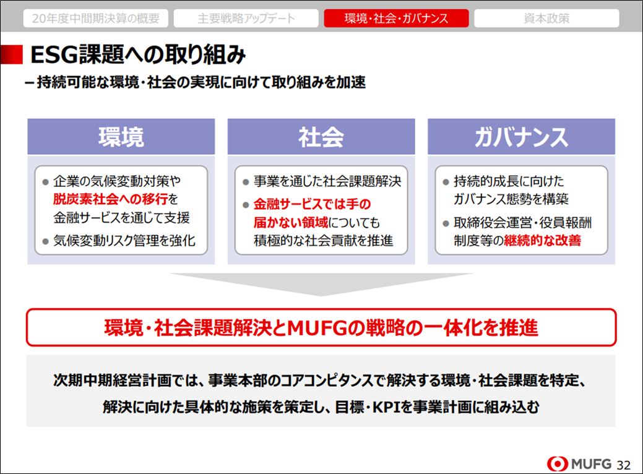Select the 環境・社会・ガバナンス tab
This screenshot has height=474, width=643.
pos(396,19)
